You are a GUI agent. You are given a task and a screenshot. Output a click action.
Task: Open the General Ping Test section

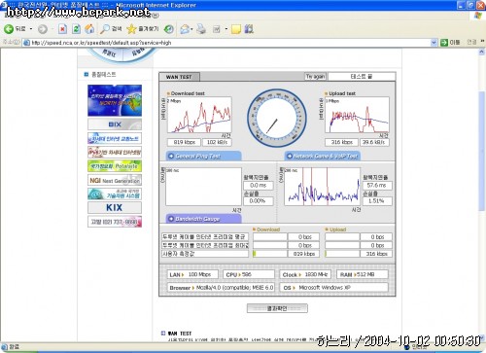coord(204,156)
